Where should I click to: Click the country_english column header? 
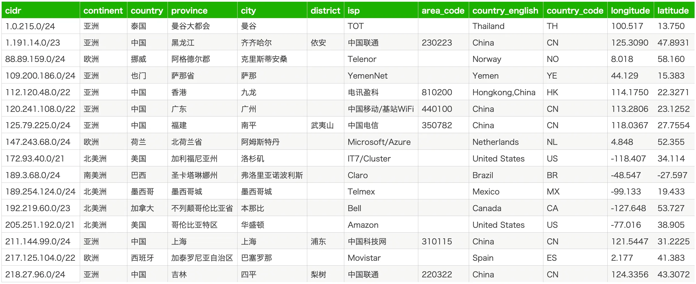(506, 10)
